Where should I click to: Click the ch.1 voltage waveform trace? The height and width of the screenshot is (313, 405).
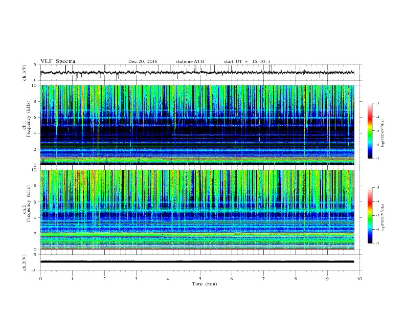[x=197, y=73]
